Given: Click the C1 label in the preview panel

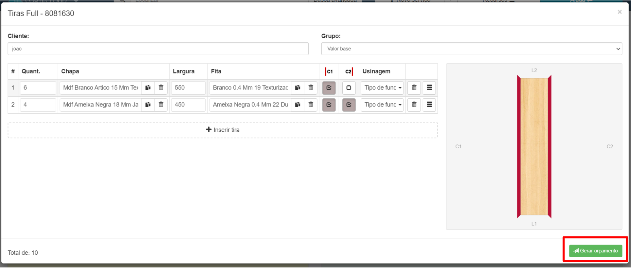Looking at the screenshot, I should pos(458,147).
